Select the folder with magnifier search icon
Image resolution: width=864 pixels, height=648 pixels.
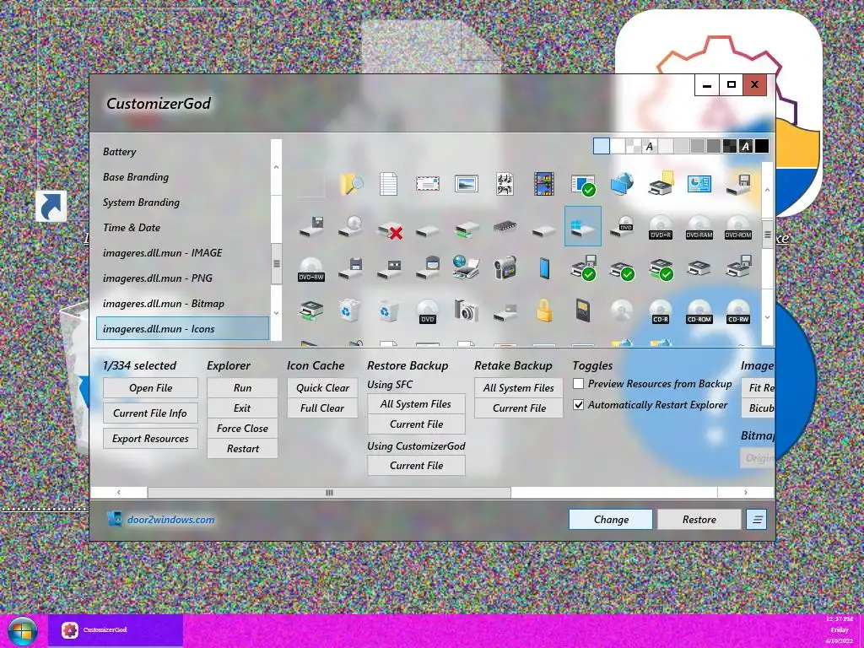click(x=351, y=184)
